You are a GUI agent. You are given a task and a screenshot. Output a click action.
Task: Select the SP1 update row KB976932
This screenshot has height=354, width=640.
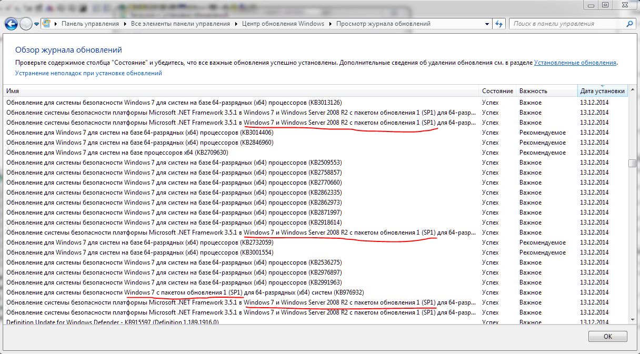click(316, 292)
